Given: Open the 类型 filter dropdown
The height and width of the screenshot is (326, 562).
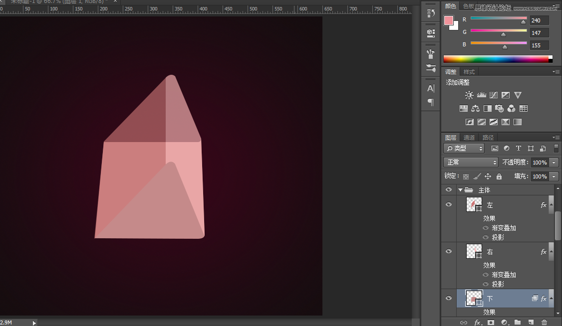Looking at the screenshot, I should [x=464, y=148].
